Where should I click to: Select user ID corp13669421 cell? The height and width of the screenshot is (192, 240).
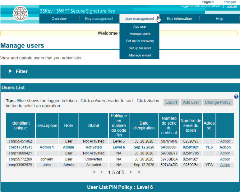(21, 153)
